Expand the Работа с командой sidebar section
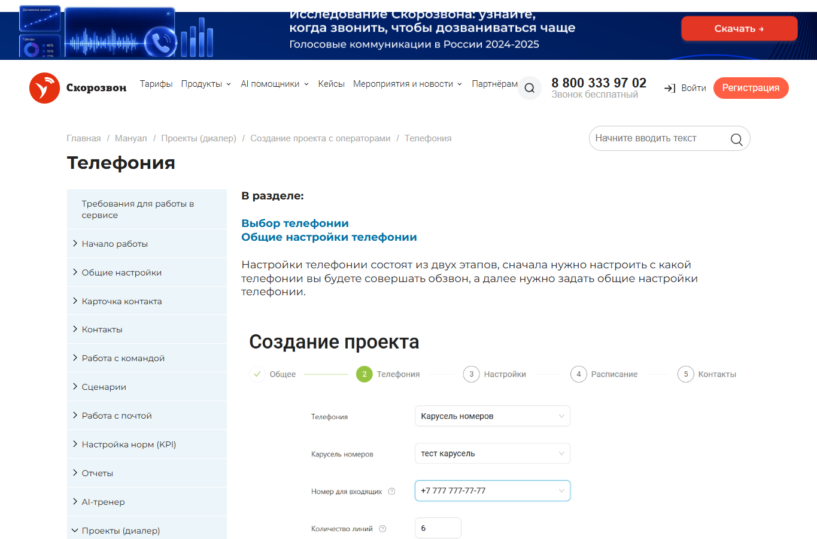 point(147,358)
